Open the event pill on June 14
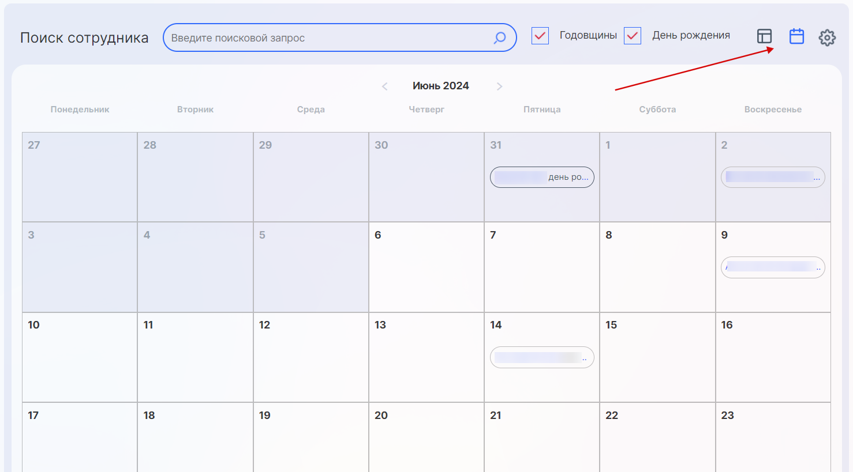Viewport: 853px width, 472px height. (542, 357)
